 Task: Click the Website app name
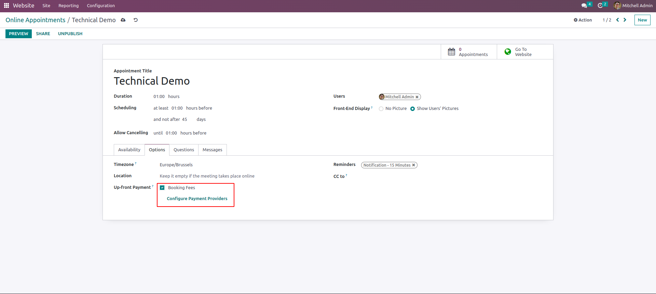click(24, 6)
